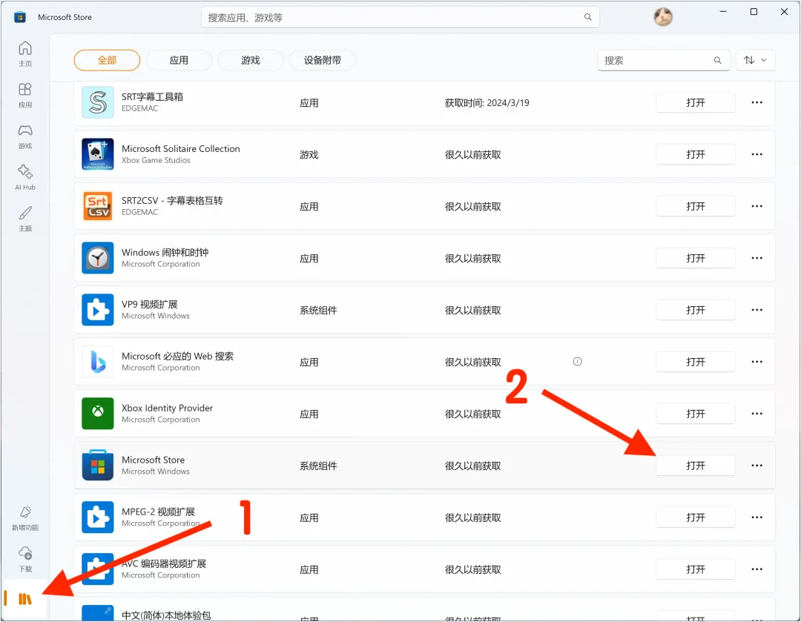801x622 pixels.
Task: Click the 中文(简体)本地体验包 title
Action: (166, 615)
